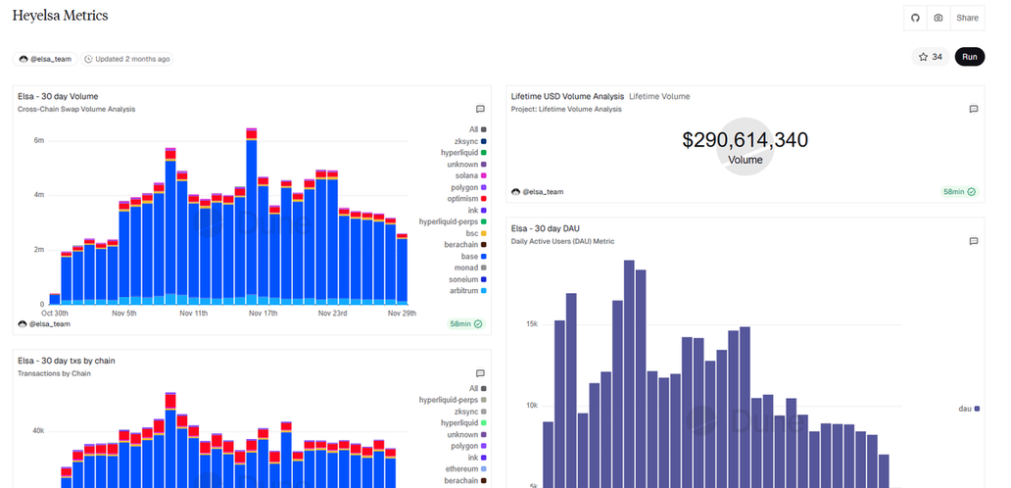Toggle the ethereum series in txs legend
The width and height of the screenshot is (1011, 488).
click(464, 469)
